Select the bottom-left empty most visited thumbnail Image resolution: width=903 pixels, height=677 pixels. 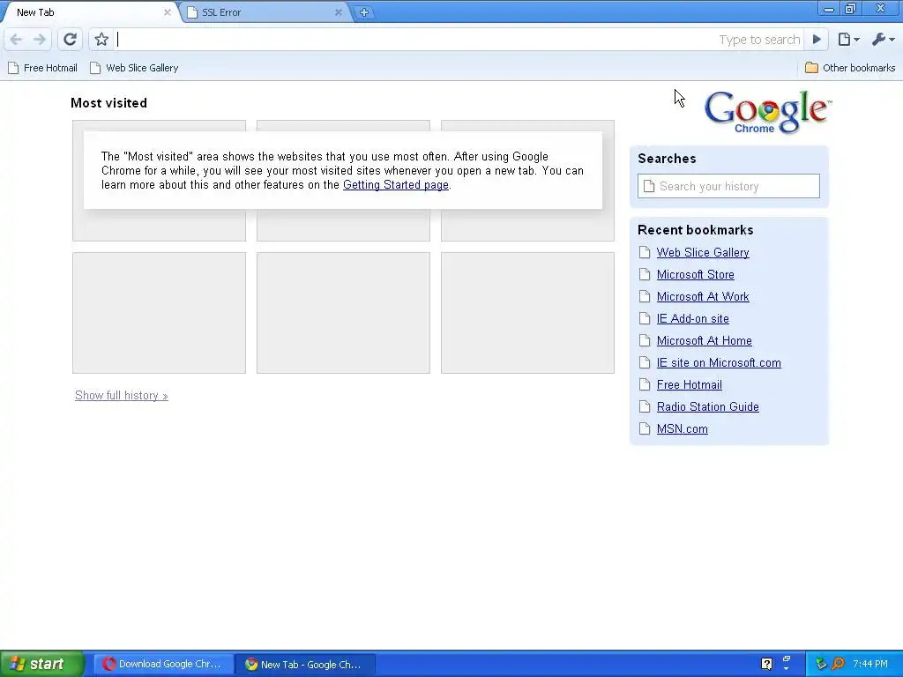[159, 313]
